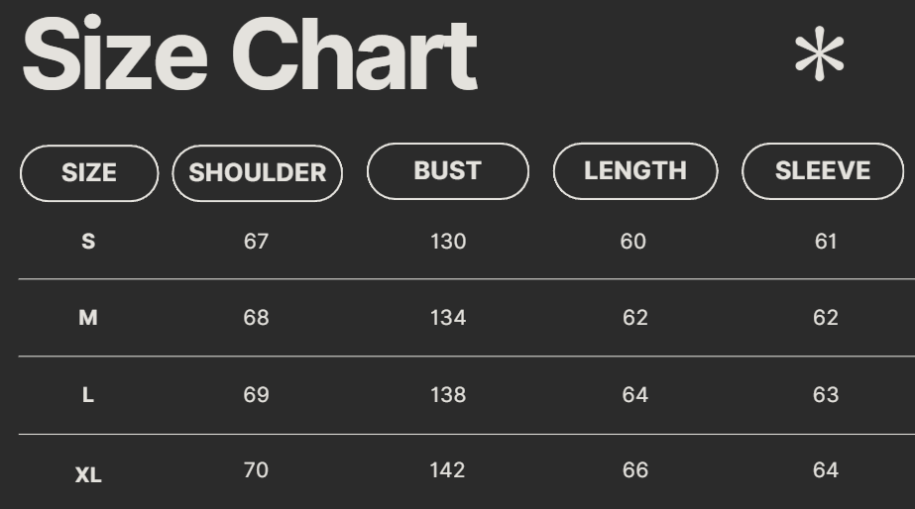
Task: Click the SLEEVE header pill
Action: coord(823,170)
